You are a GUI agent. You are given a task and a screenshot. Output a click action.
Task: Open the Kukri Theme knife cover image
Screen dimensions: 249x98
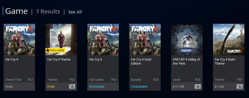coord(229,40)
